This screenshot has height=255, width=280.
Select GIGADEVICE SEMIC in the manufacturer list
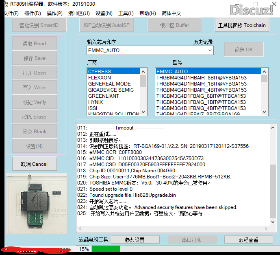tap(113, 90)
